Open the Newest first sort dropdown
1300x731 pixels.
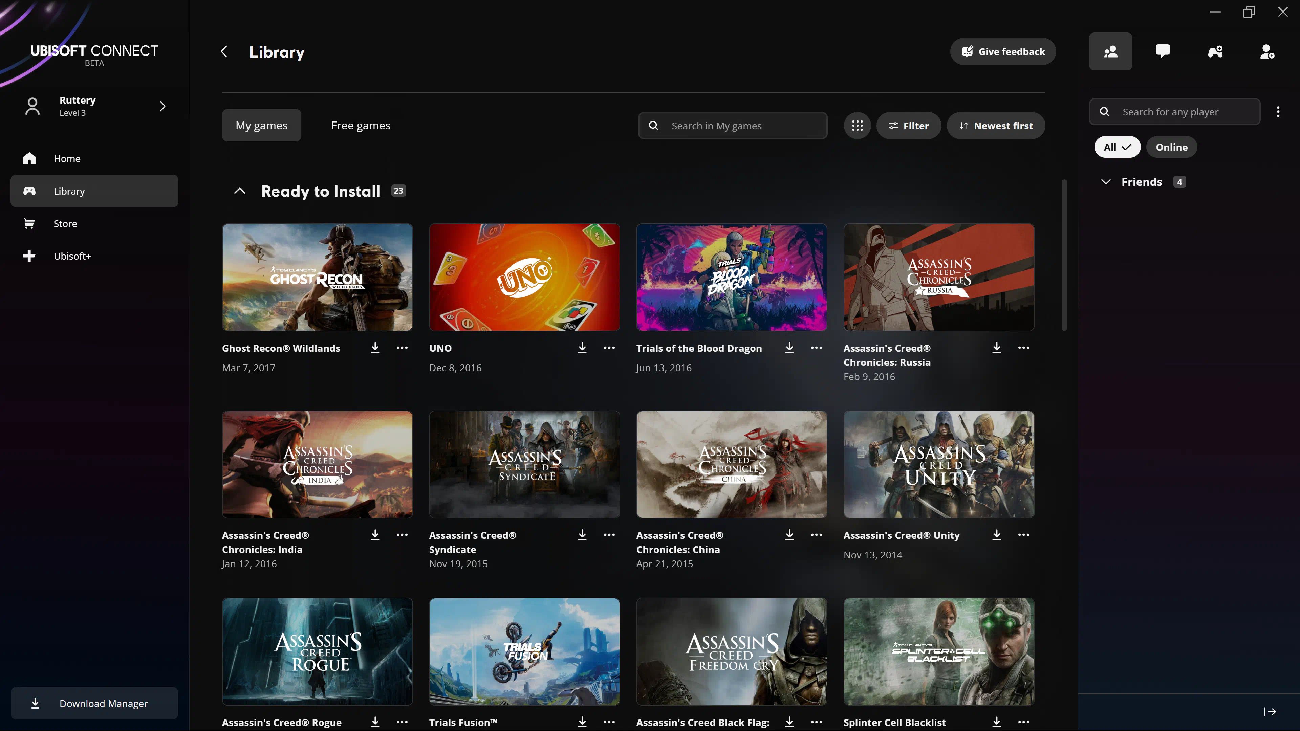pos(996,126)
